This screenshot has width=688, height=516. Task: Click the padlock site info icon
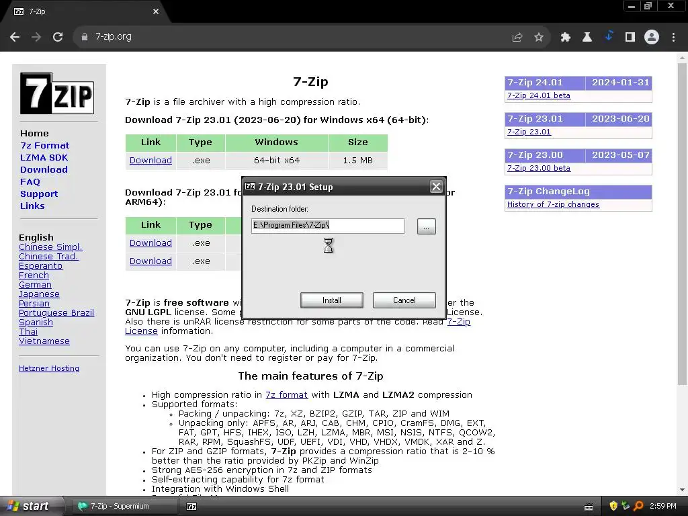85,37
